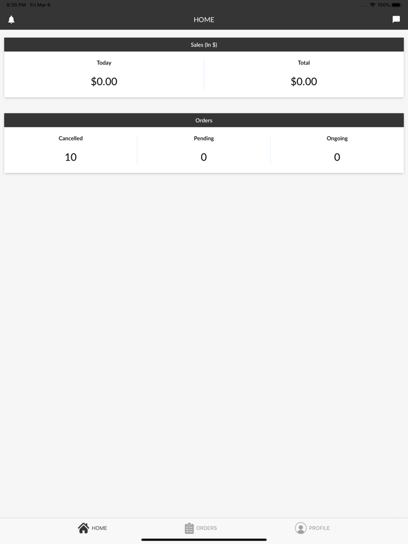408x544 pixels.
Task: Tap the Sales (In $) header
Action: [204, 45]
